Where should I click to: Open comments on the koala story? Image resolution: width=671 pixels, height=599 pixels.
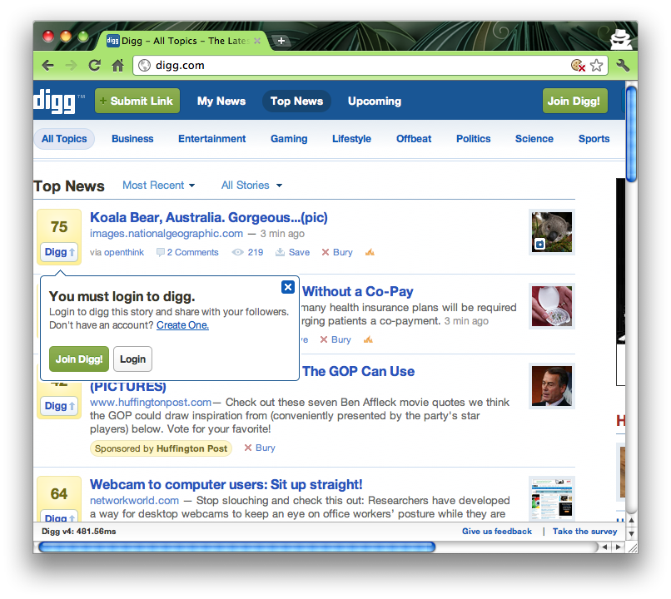tap(187, 252)
